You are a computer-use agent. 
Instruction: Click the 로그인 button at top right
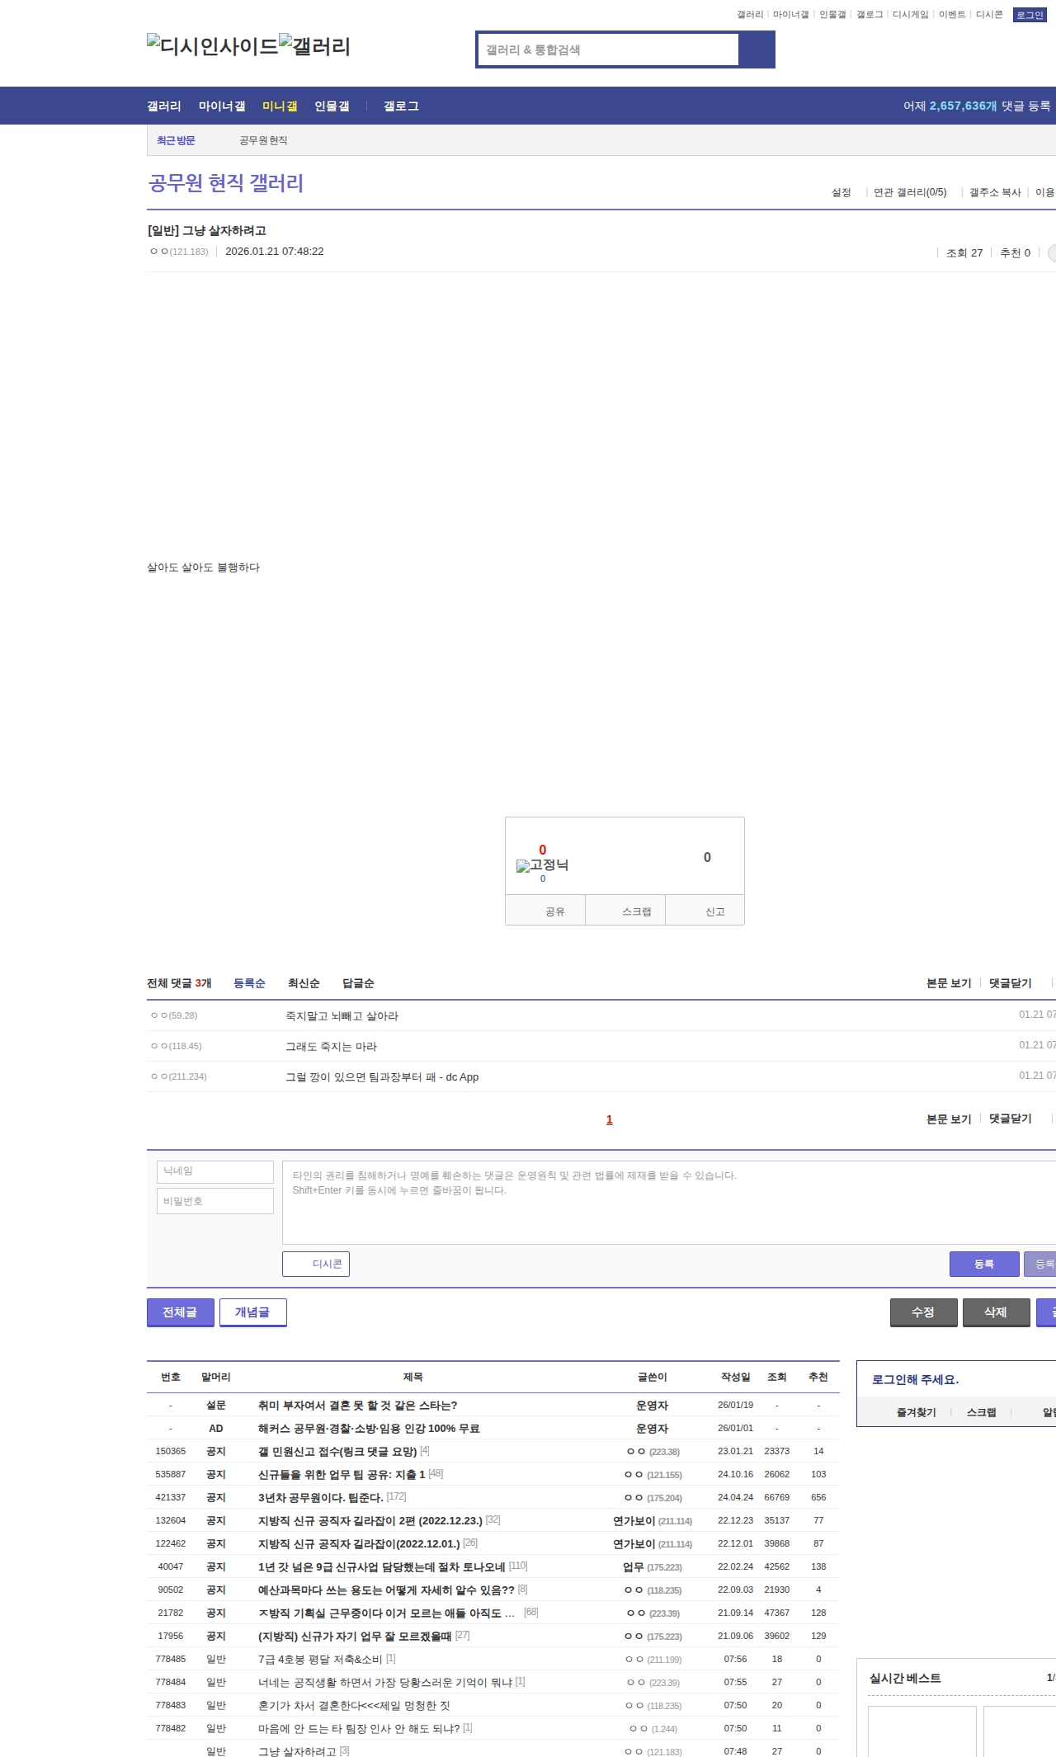click(1030, 15)
